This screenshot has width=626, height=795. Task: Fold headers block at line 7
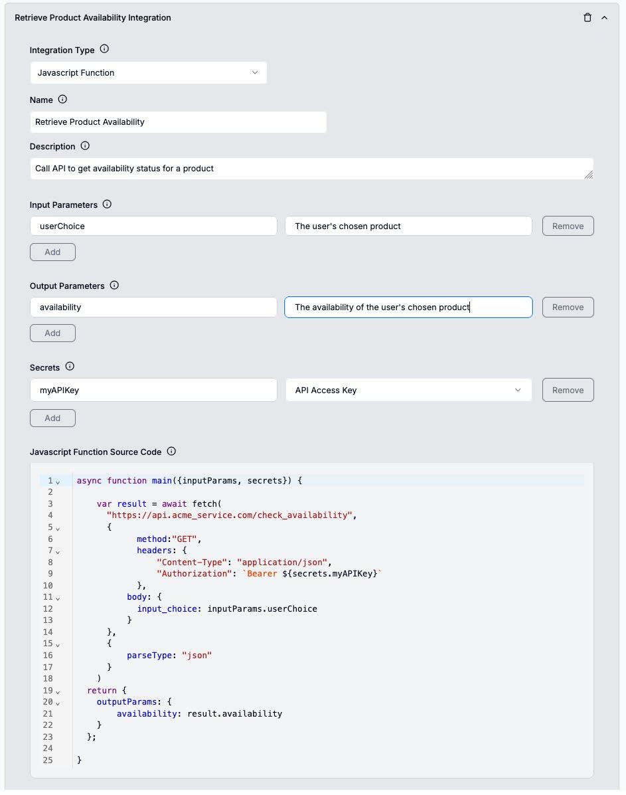[x=58, y=552]
